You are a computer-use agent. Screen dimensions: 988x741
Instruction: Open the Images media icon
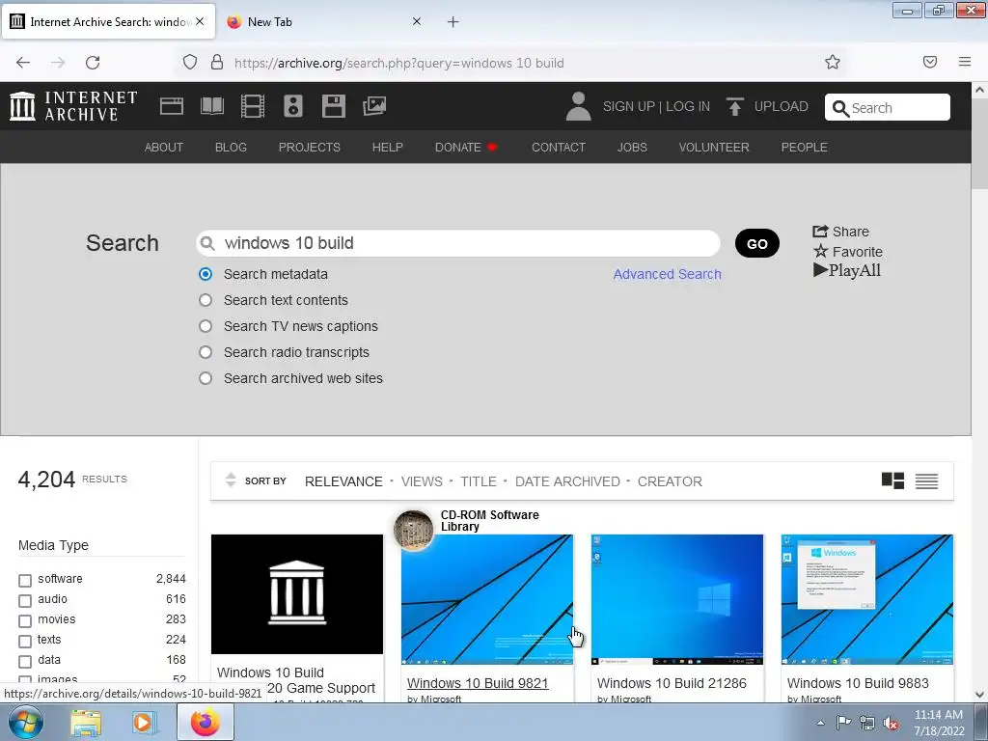click(x=374, y=106)
